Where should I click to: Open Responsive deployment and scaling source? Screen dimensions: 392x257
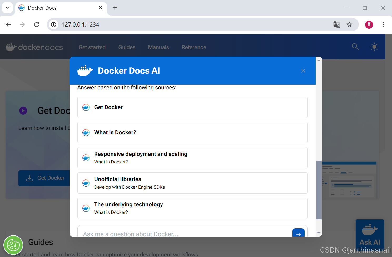pos(192,158)
